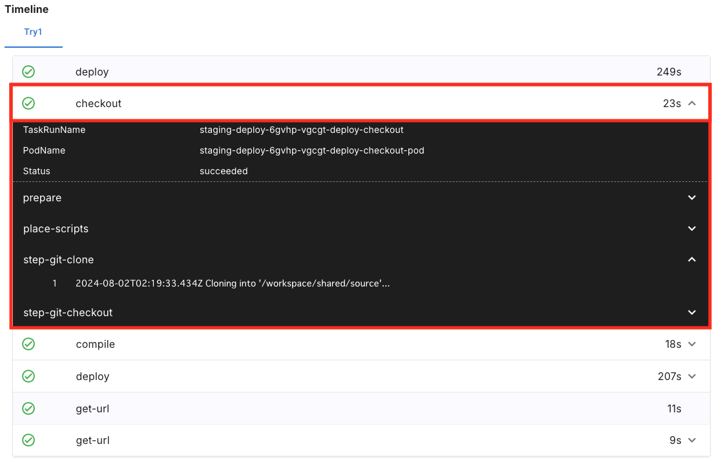Click the check icon on the 9s get-url row
The height and width of the screenshot is (462, 721).
point(28,440)
